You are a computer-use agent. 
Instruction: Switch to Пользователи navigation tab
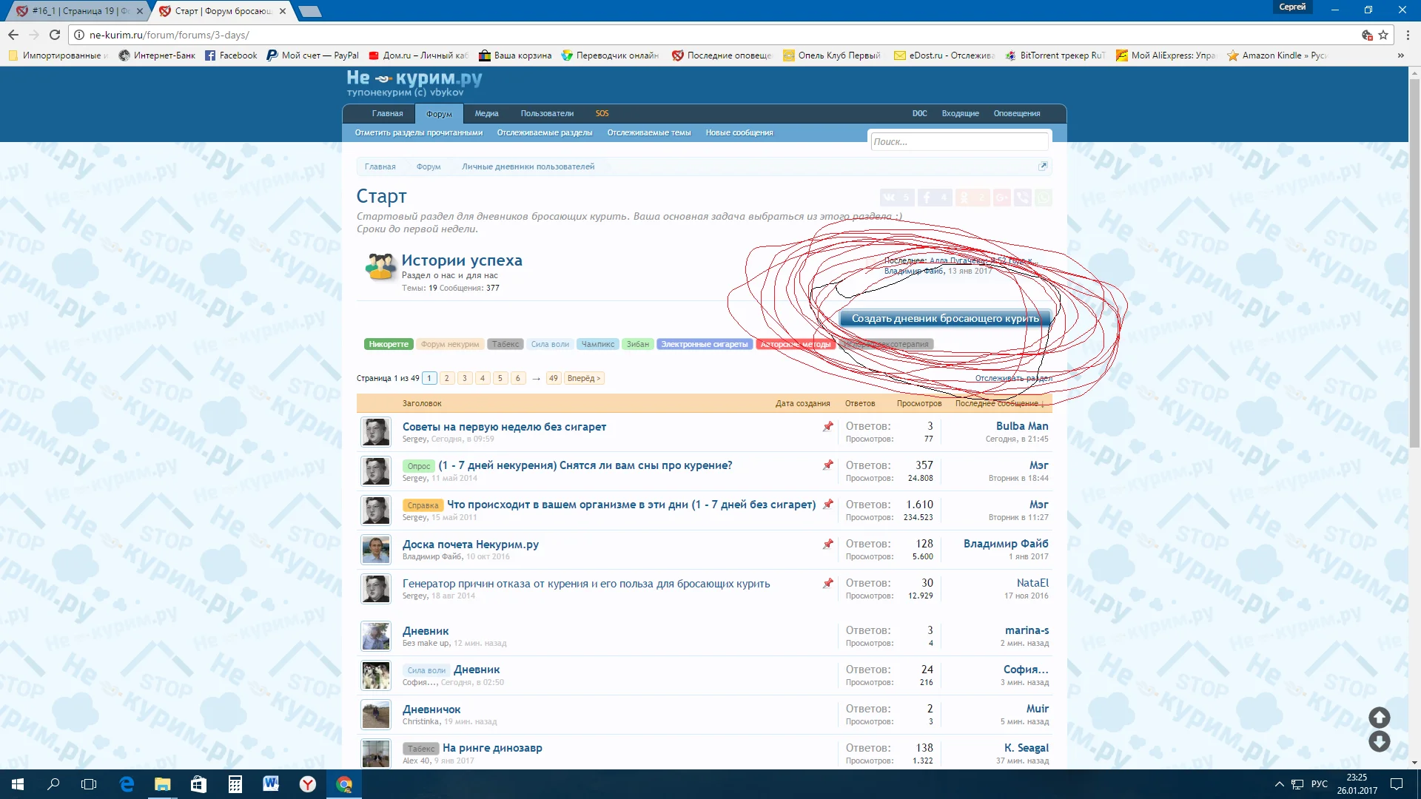point(547,114)
